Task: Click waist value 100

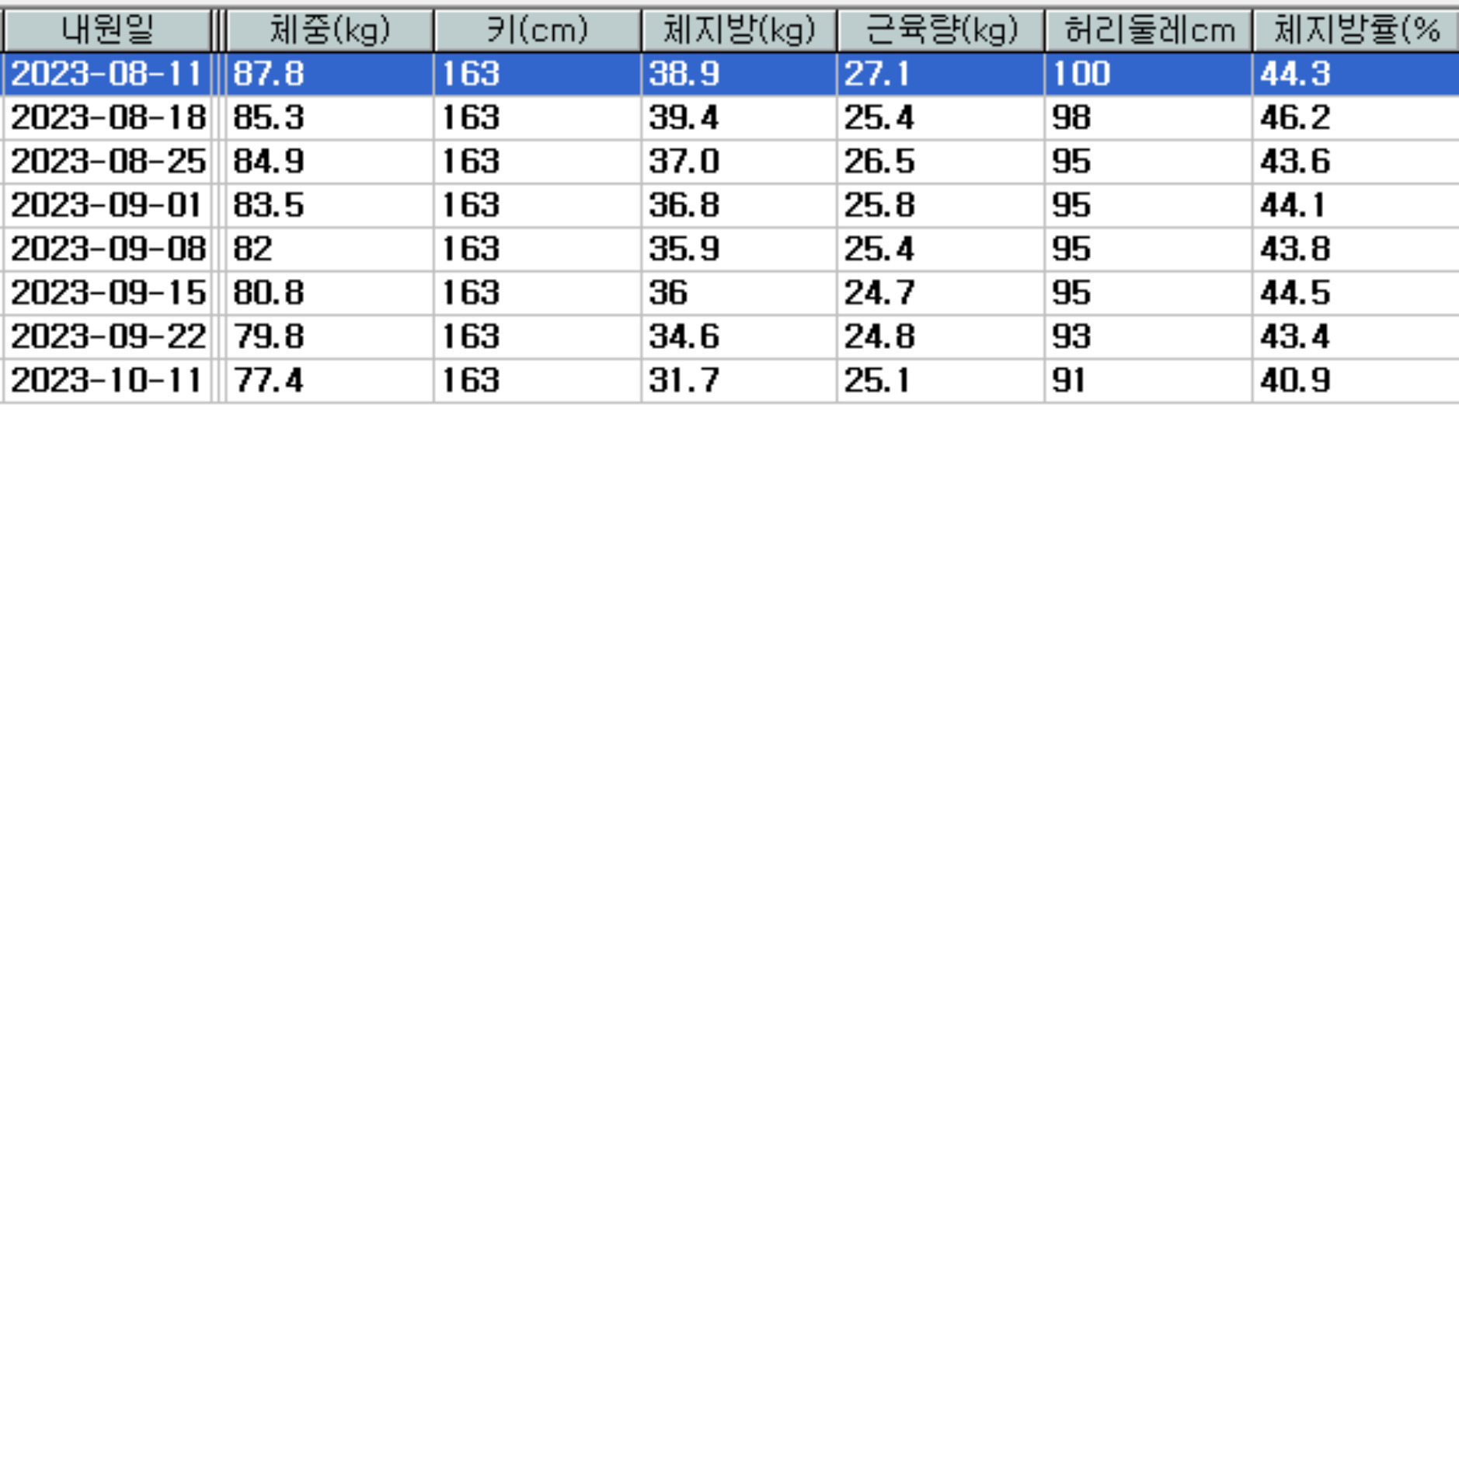Action: pos(1081,75)
